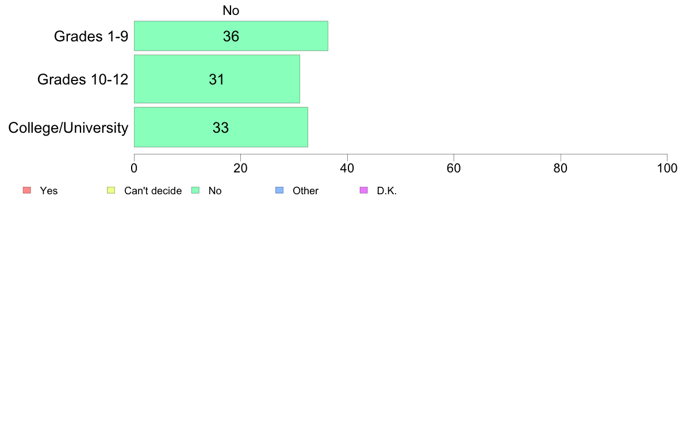Click the value 31 inside the bar
683x423 pixels.
[x=217, y=79]
